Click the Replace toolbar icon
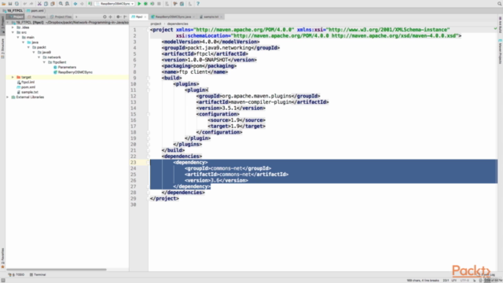 (67, 3)
